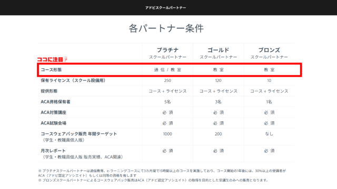Select the ブロンズ column header
Image resolution: width=337 pixels, height=189 pixels.
click(269, 50)
